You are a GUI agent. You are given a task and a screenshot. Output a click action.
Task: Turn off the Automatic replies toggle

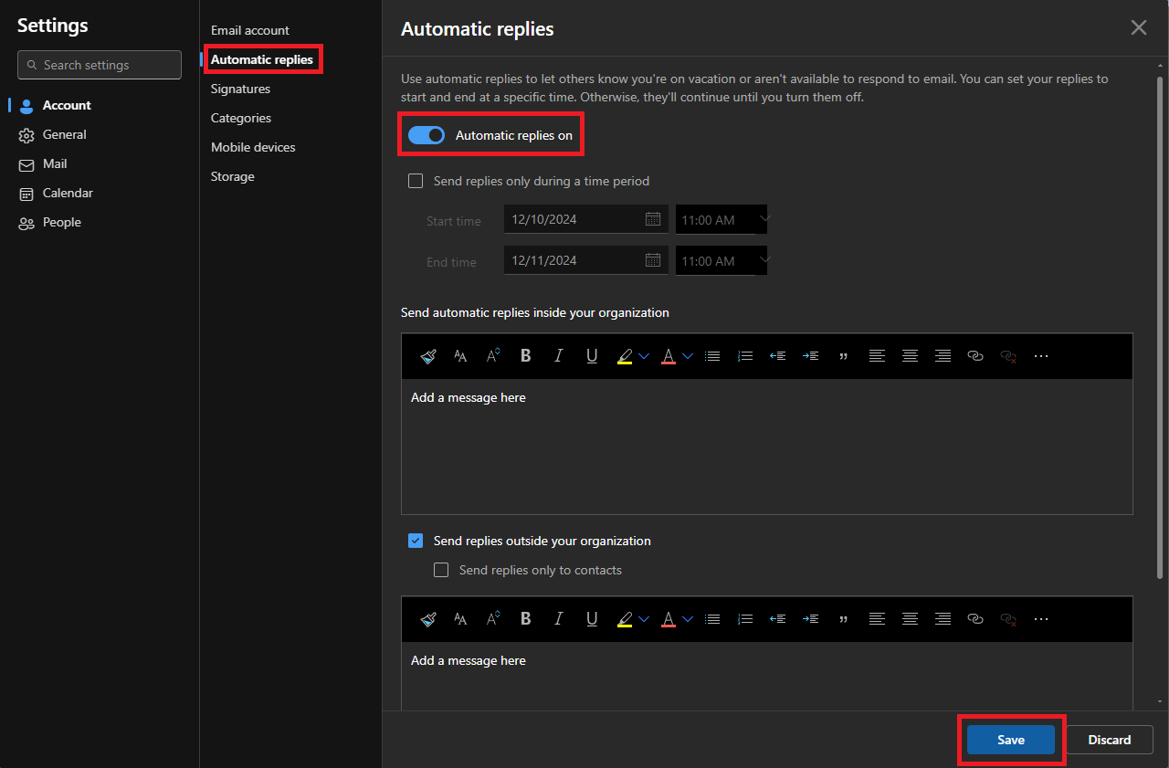[x=427, y=135]
